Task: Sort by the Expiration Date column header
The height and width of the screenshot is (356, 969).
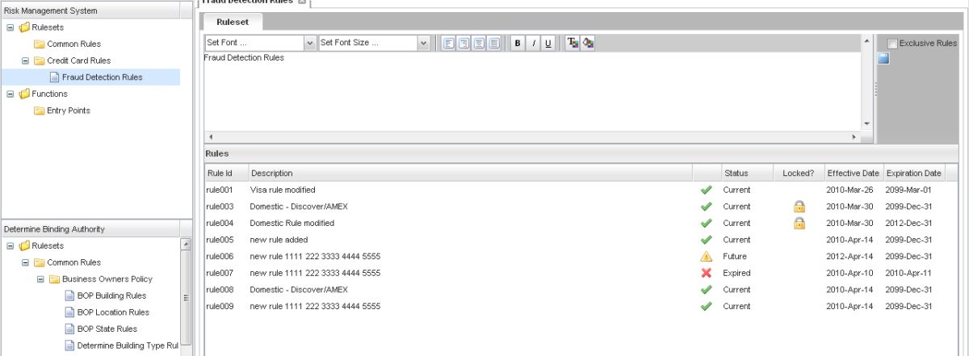Action: coord(913,173)
